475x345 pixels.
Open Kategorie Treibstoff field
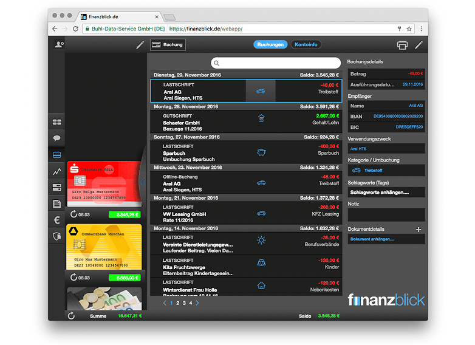tap(386, 170)
